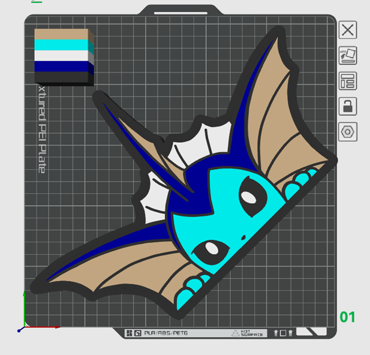Open plate settings hexagon icon
370x355 pixels.
[348, 131]
